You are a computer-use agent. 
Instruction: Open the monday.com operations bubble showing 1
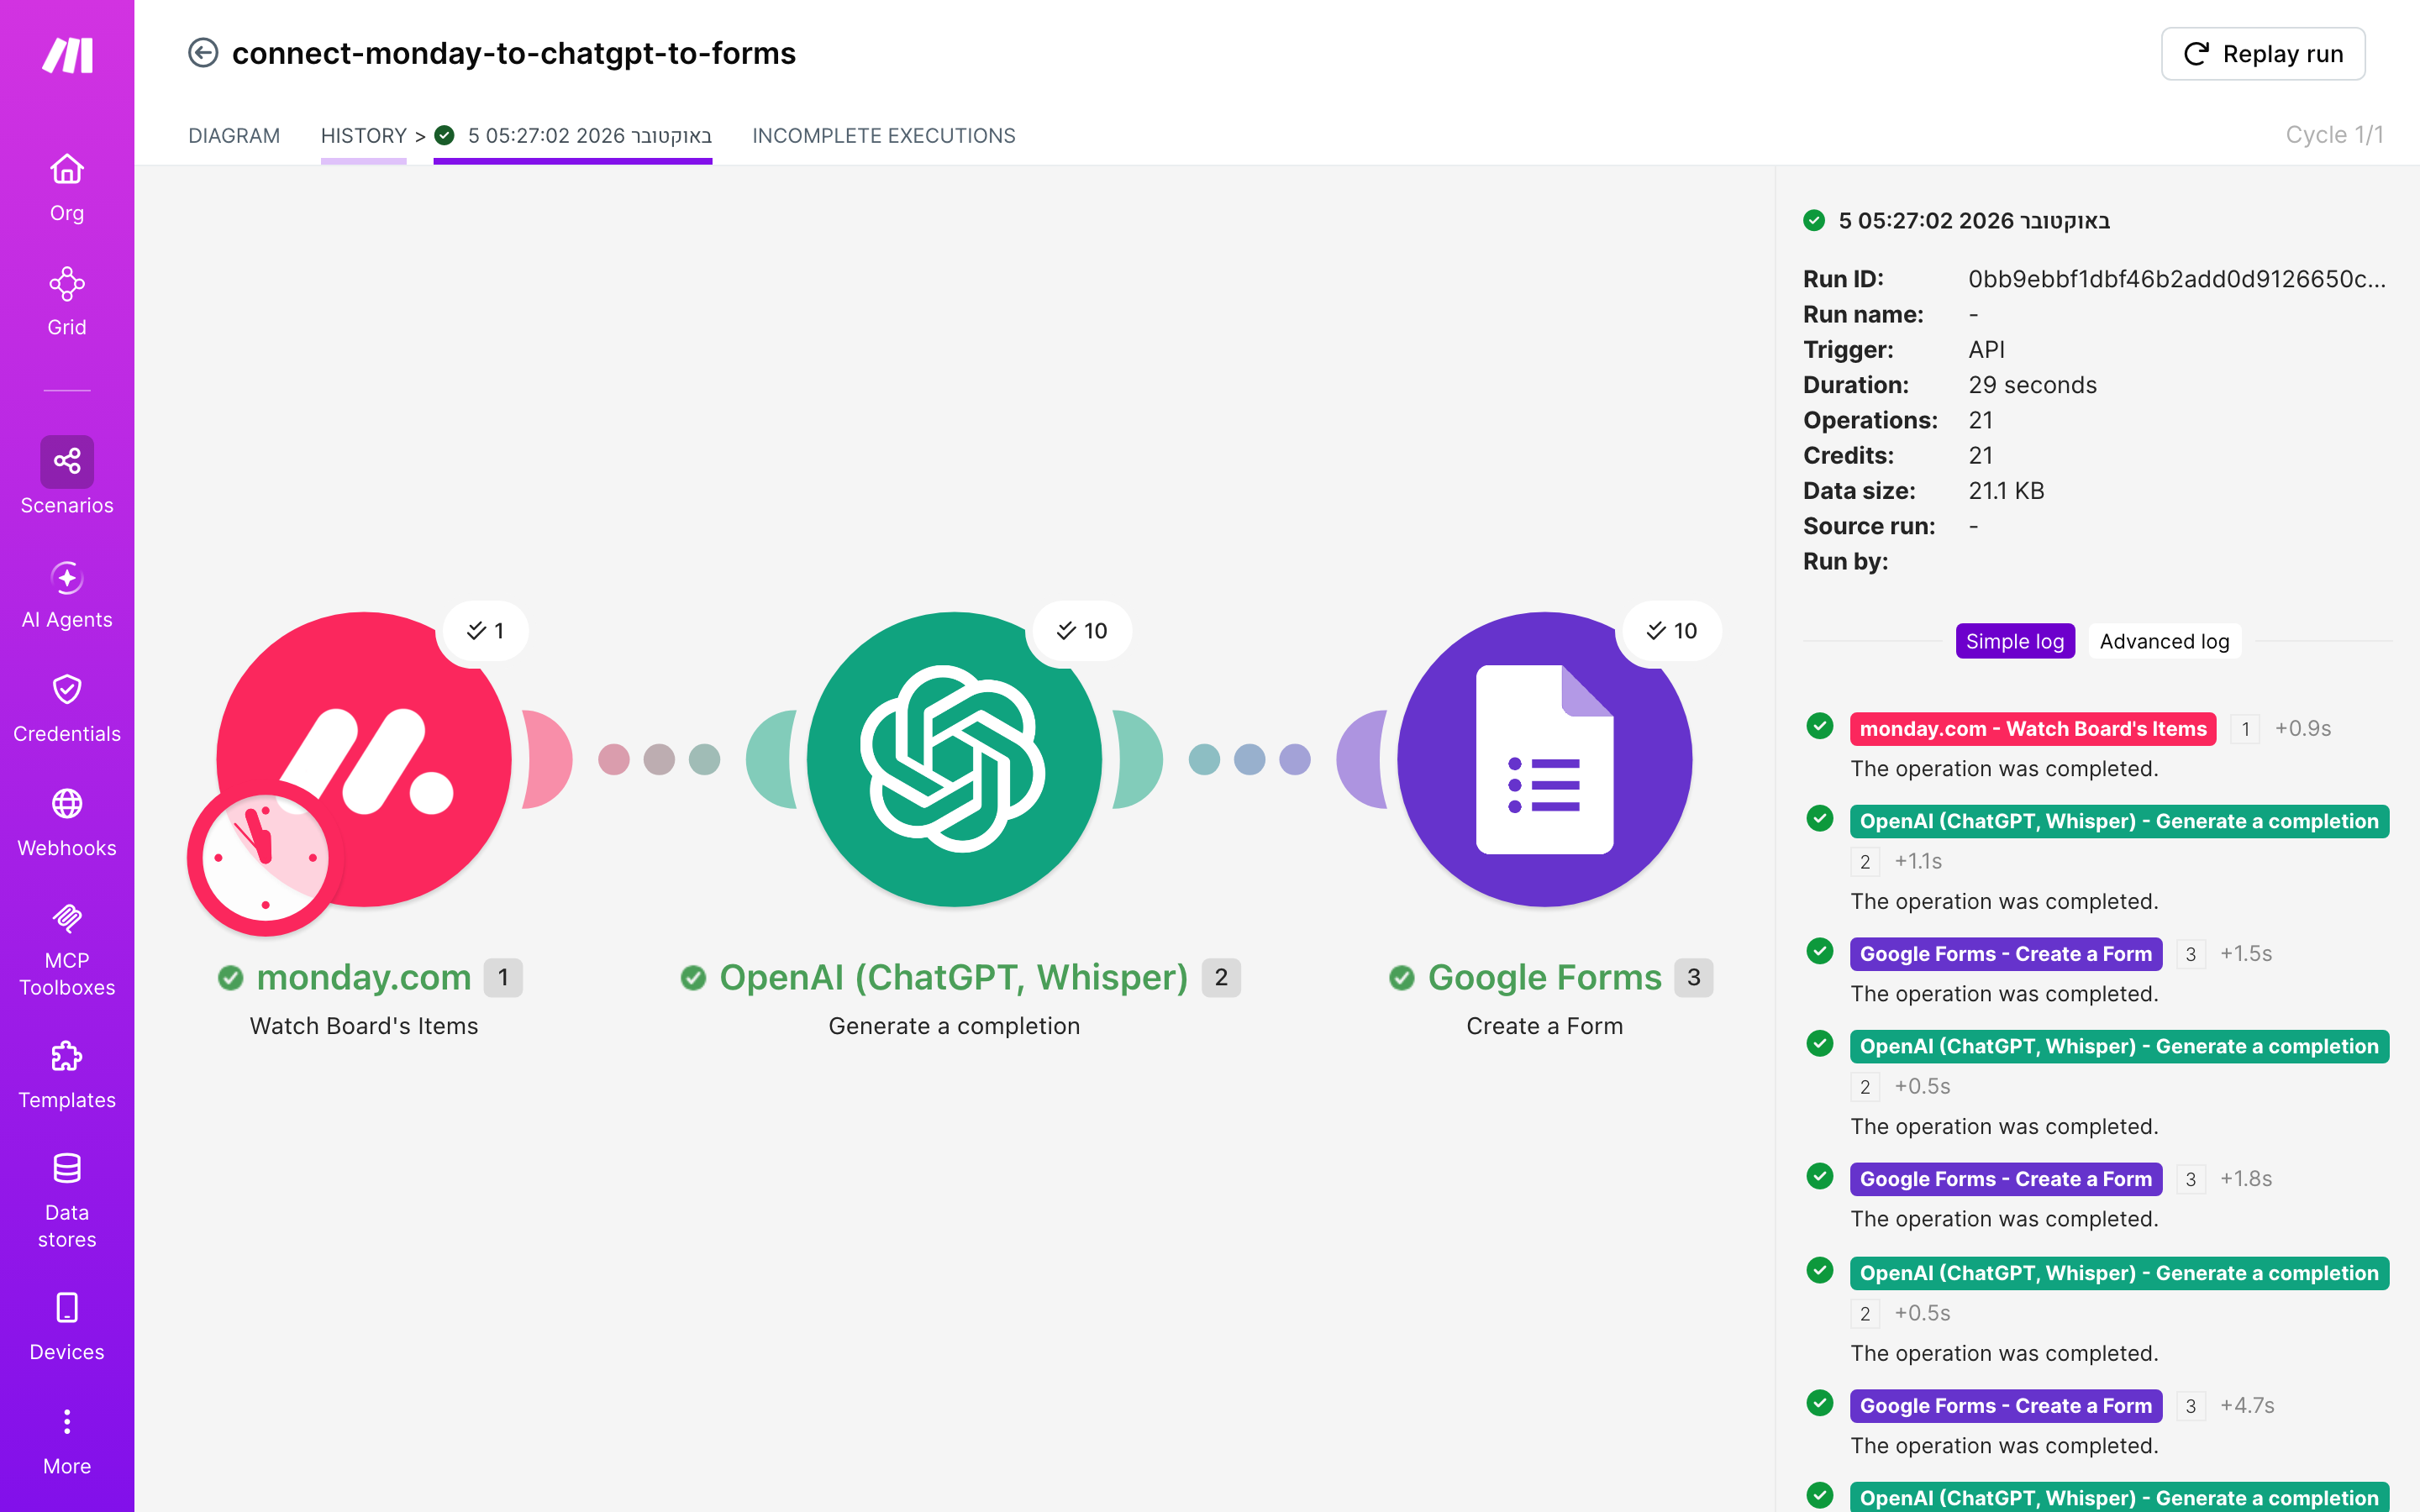(485, 630)
